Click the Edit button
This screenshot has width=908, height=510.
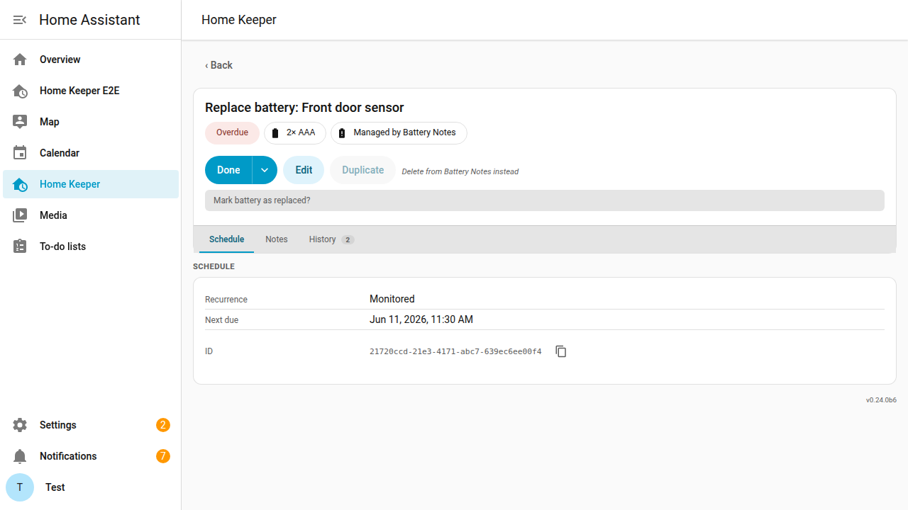[x=304, y=170]
